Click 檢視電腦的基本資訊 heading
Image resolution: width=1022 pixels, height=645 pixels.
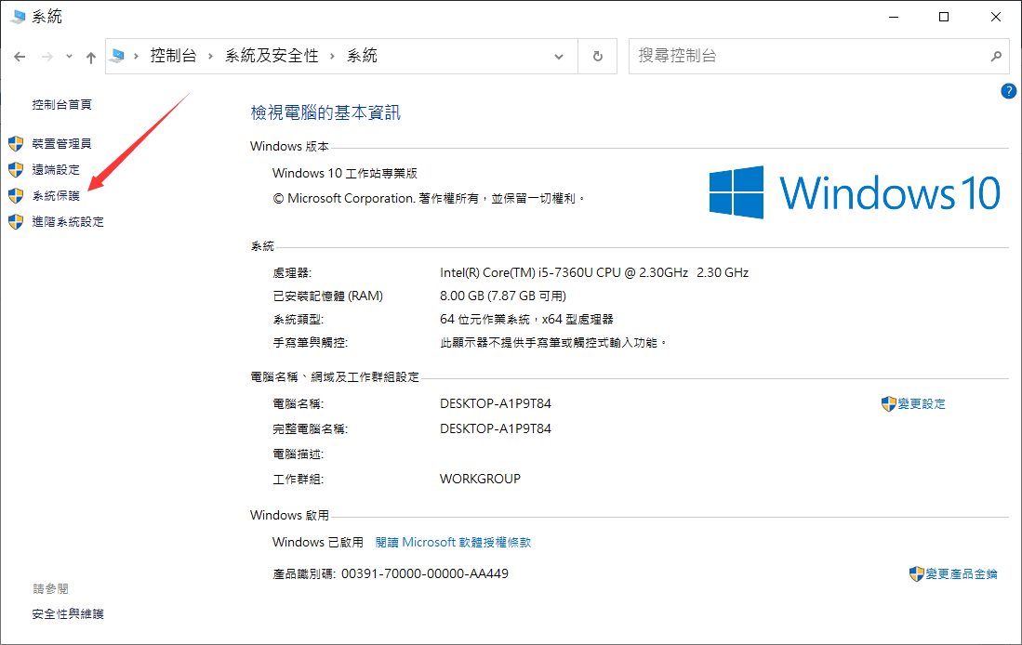325,112
